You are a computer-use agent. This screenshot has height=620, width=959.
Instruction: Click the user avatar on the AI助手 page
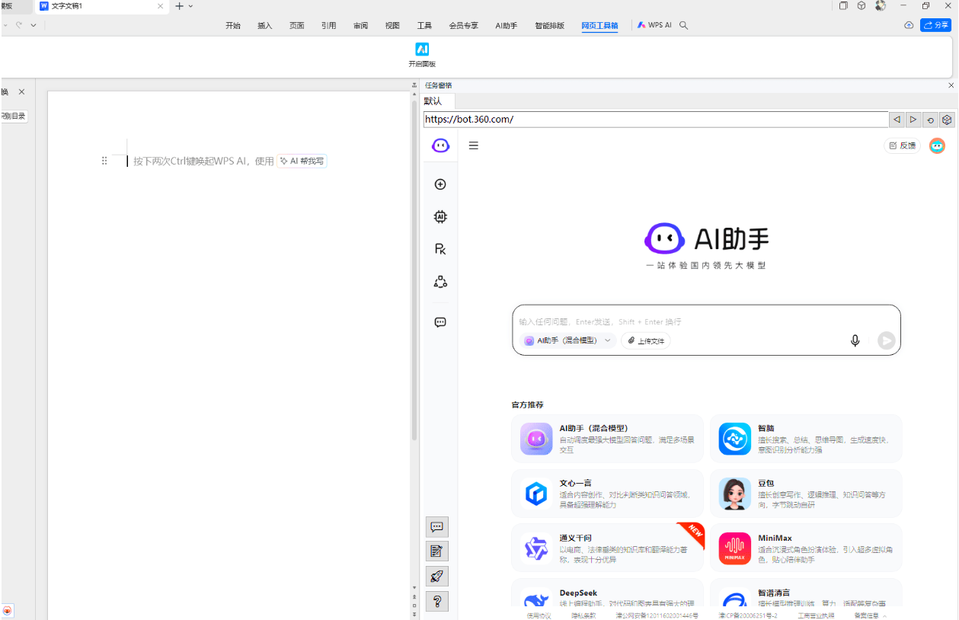[938, 145]
